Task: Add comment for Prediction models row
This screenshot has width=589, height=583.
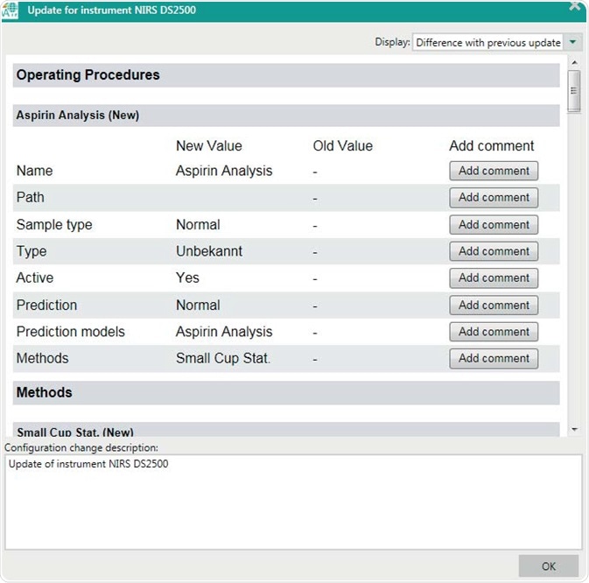Action: click(494, 332)
